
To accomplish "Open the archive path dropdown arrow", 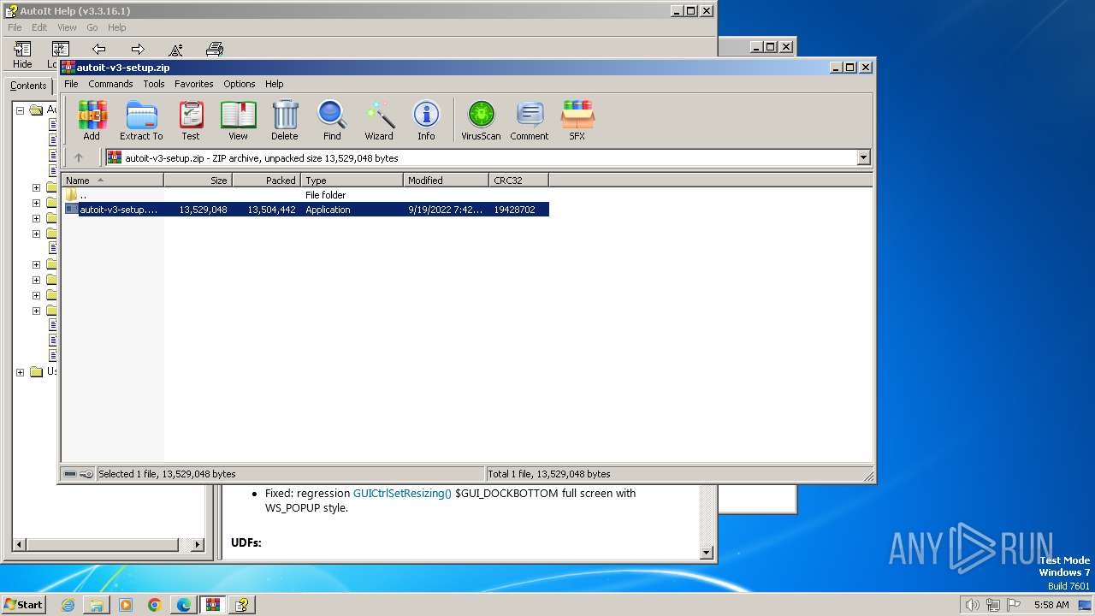I will (x=863, y=157).
